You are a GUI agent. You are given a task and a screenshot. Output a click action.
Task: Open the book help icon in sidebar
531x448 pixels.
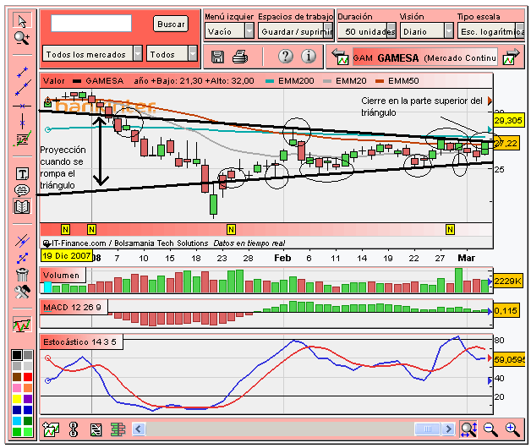click(22, 206)
